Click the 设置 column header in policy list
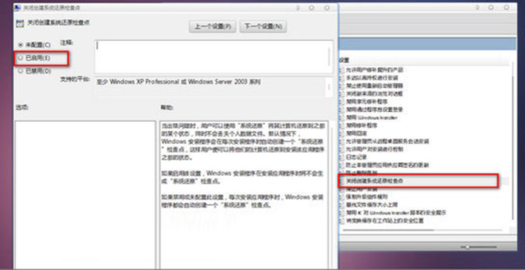Viewport: 525px width, 270px height. 344,60
